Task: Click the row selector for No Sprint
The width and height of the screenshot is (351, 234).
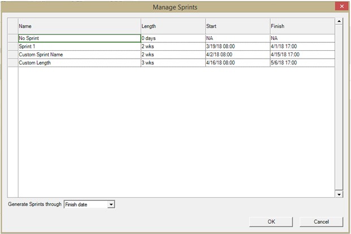Action: click(13, 38)
